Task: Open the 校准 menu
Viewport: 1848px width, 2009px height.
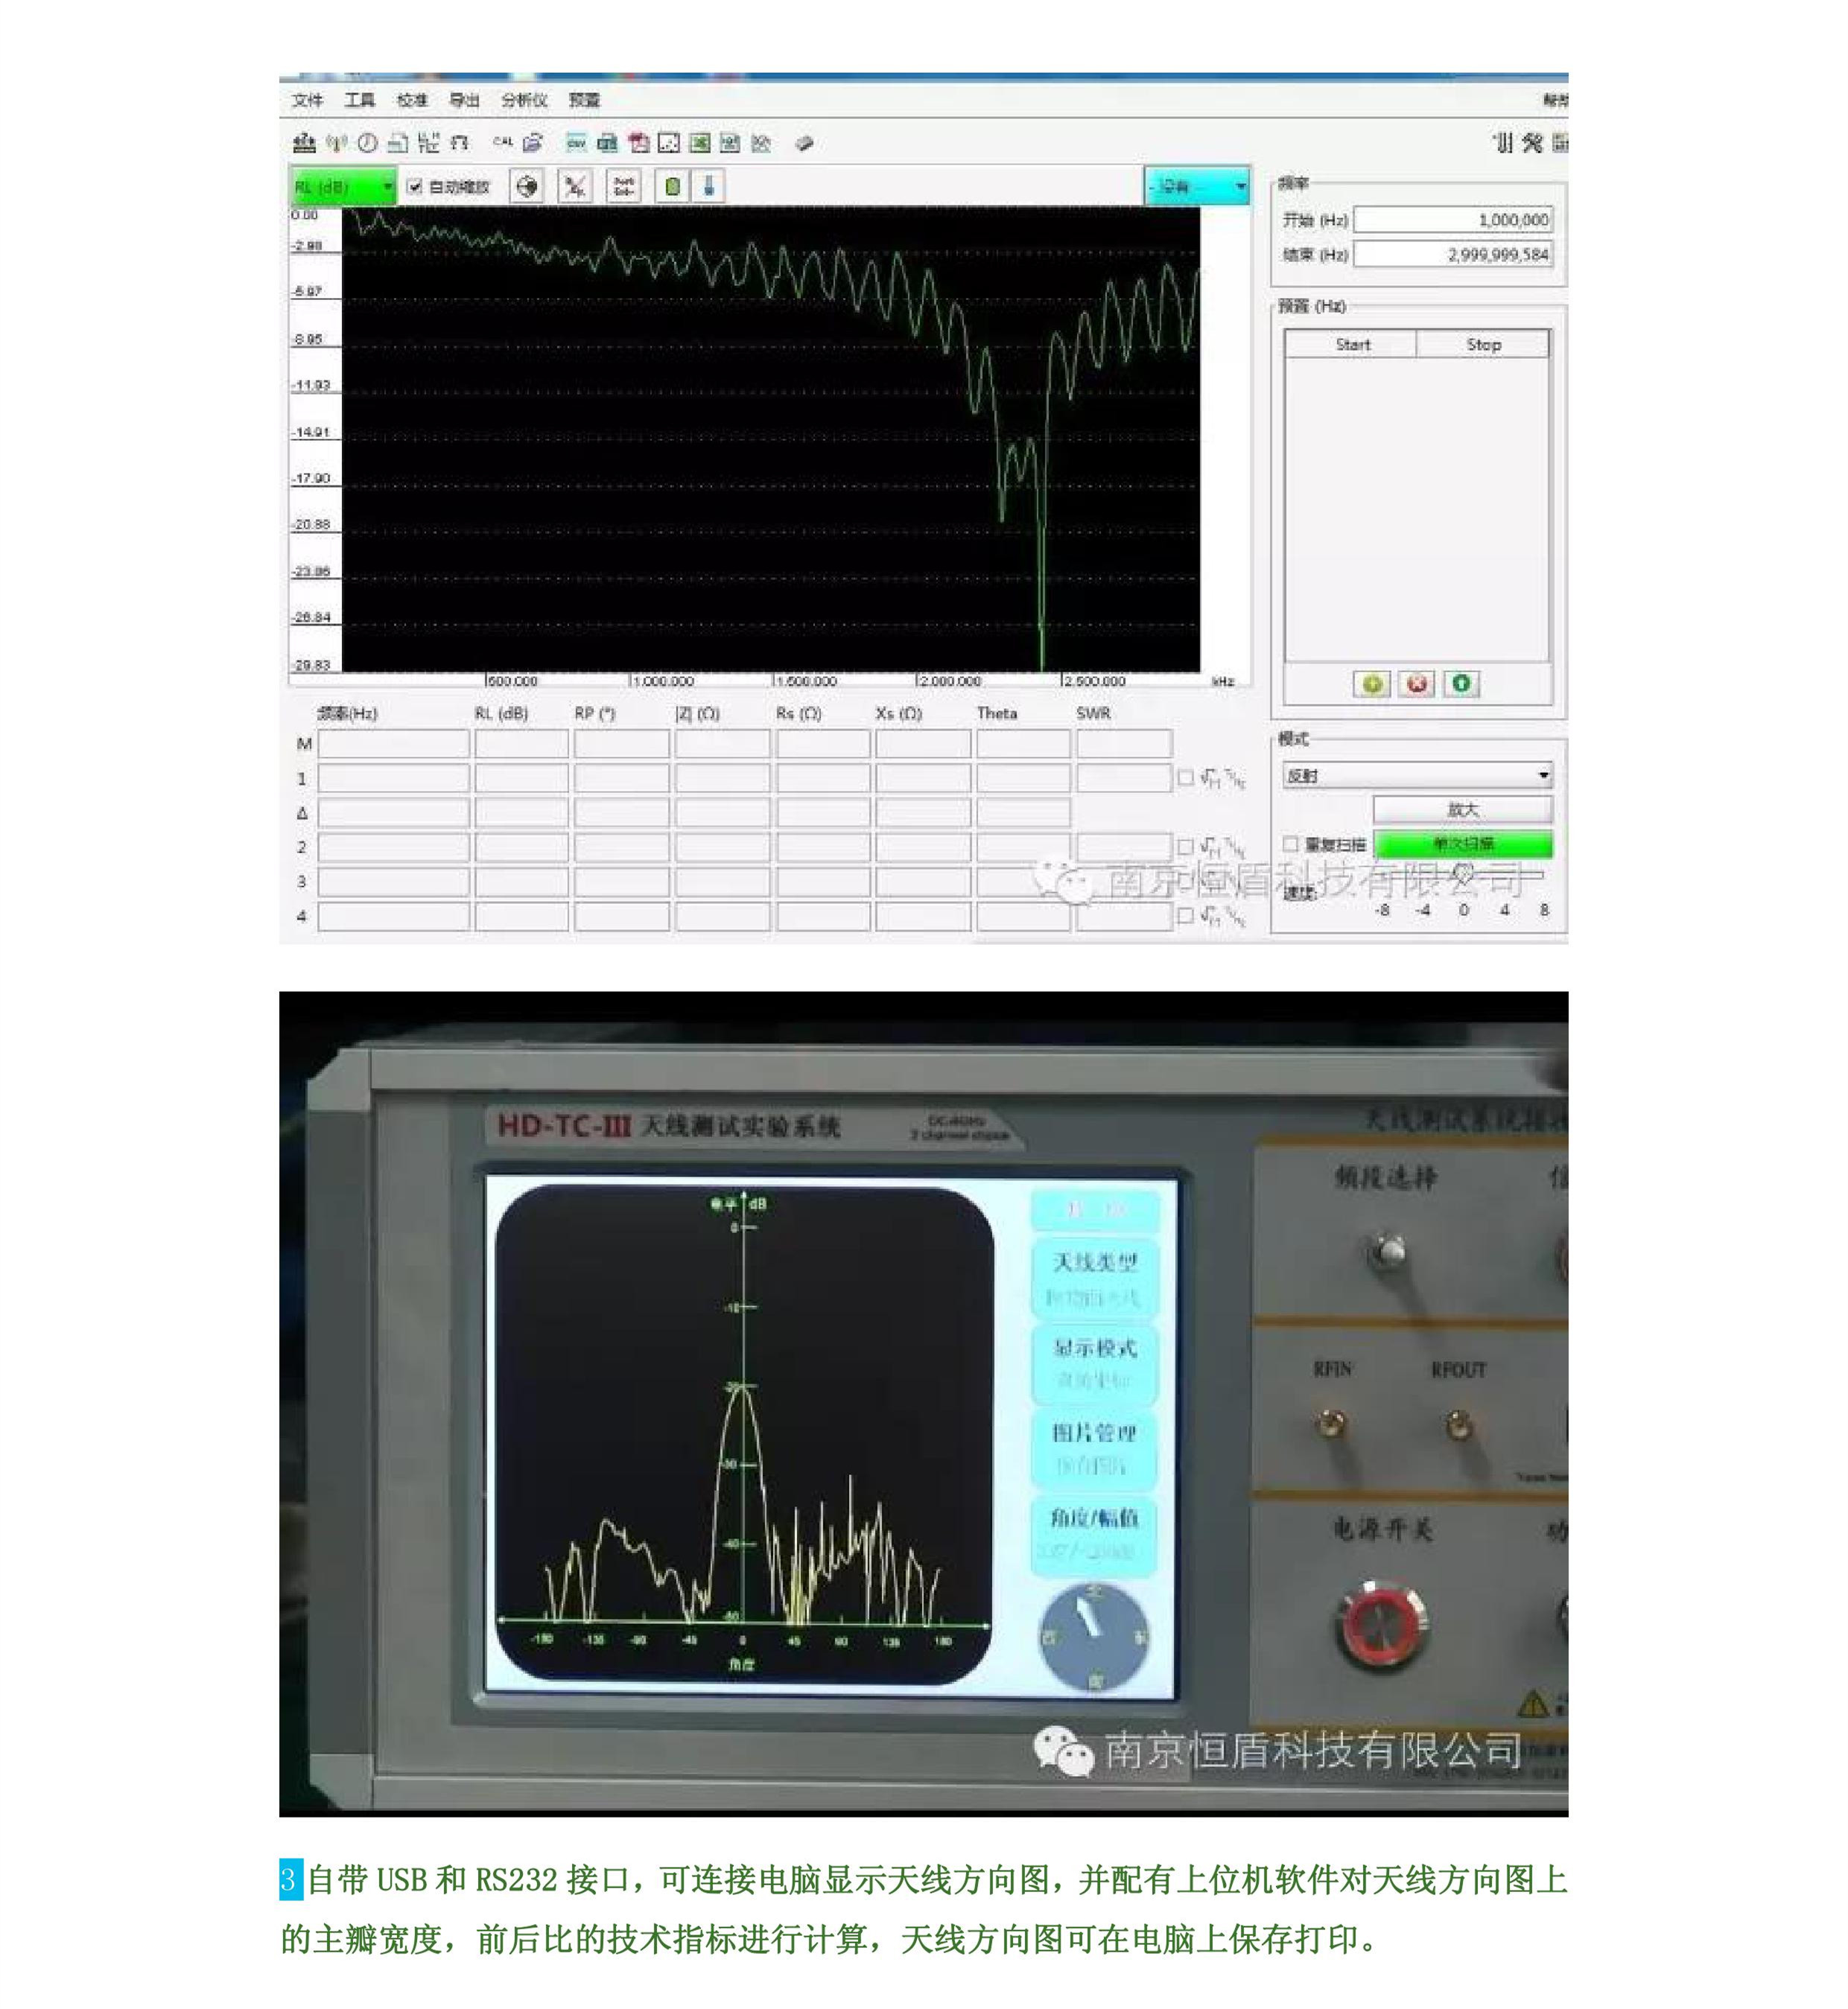Action: point(412,100)
